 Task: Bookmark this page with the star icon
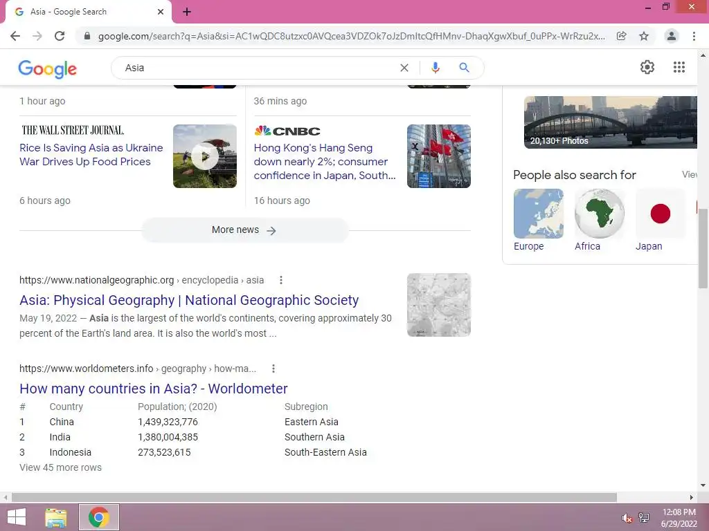[x=644, y=36]
